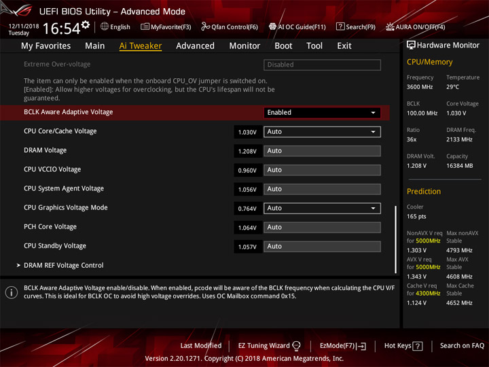Click the BCLK Aware Adaptive Voltage label

69,112
